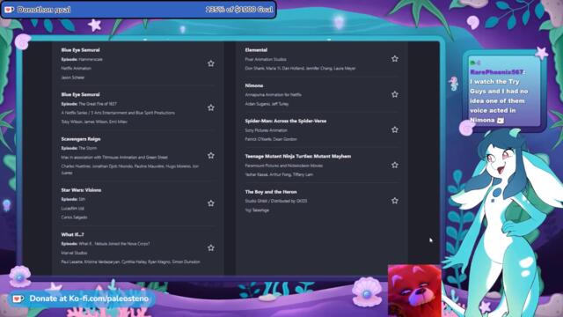
Task: Click the Ko-fi cup icon beside Donothon goal
Action: [x=9, y=10]
